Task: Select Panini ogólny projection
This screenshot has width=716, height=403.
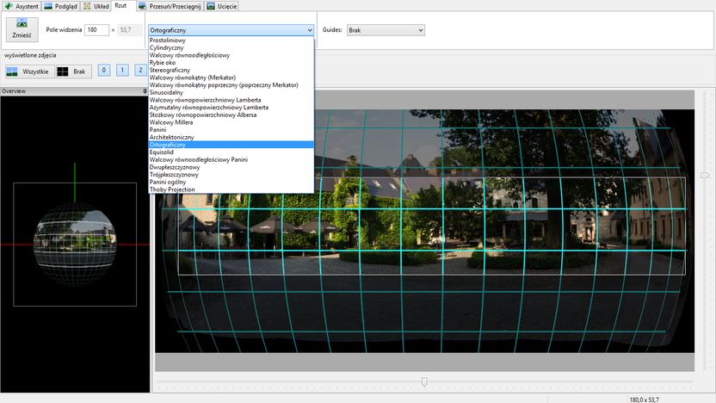Action: (x=231, y=182)
